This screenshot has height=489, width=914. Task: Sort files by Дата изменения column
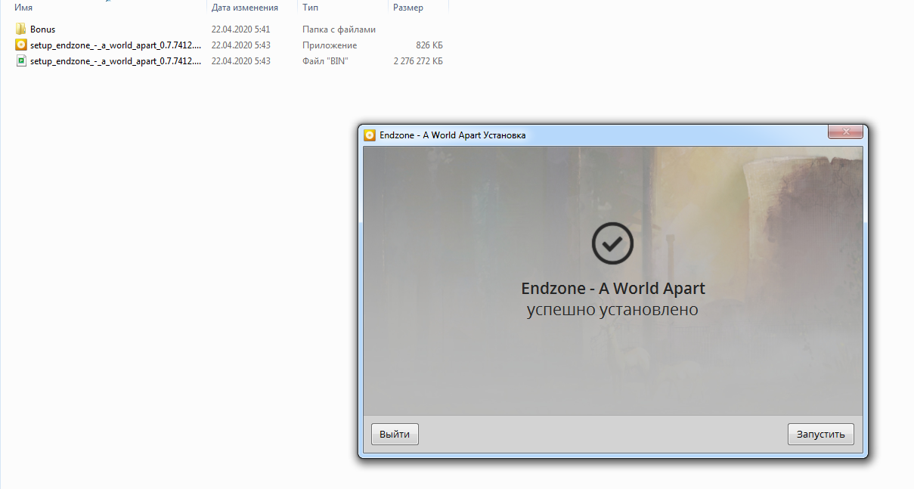click(245, 8)
